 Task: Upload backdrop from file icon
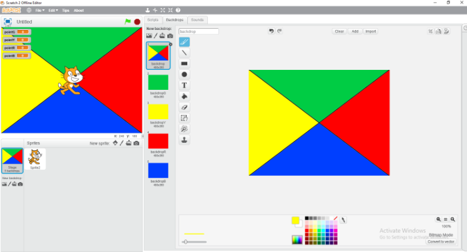tap(162, 36)
